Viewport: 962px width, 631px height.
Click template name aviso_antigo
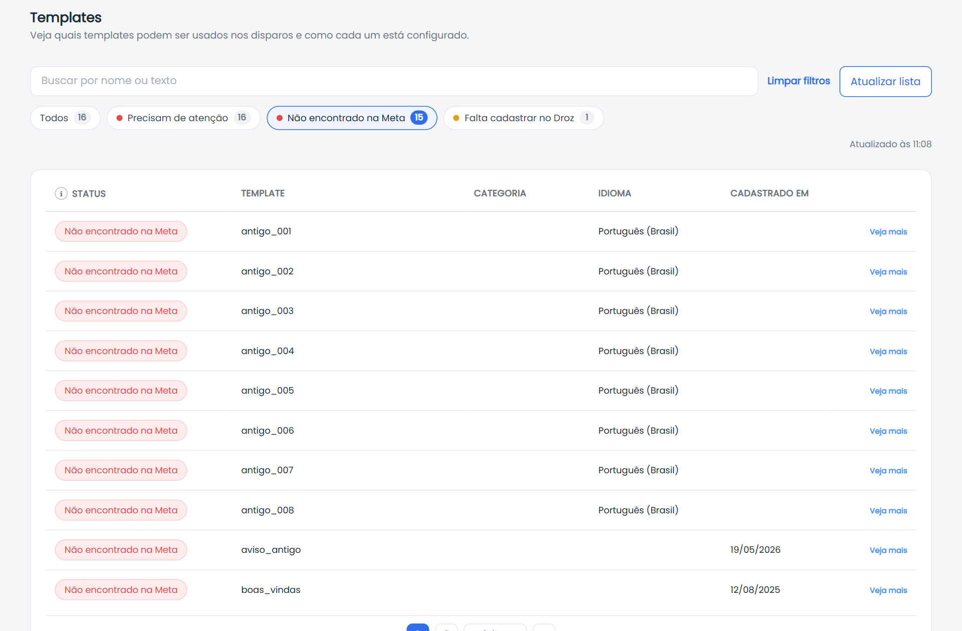pyautogui.click(x=271, y=550)
